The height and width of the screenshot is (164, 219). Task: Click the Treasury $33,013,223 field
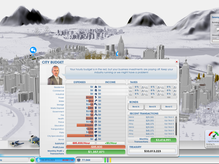152,151
